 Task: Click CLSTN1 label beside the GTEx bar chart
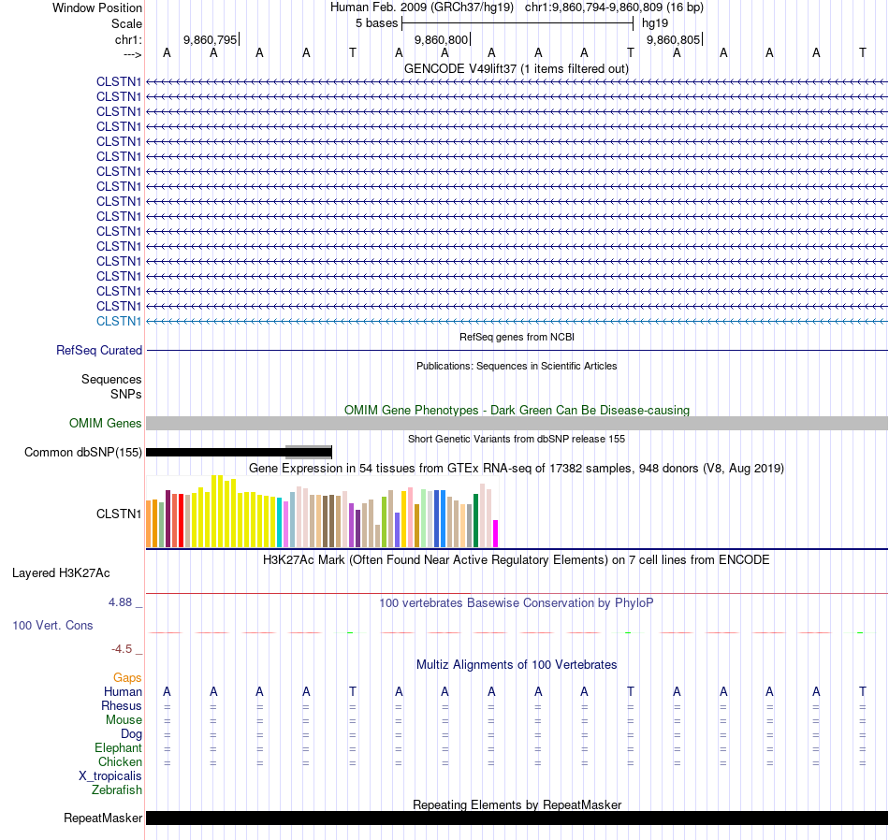119,514
